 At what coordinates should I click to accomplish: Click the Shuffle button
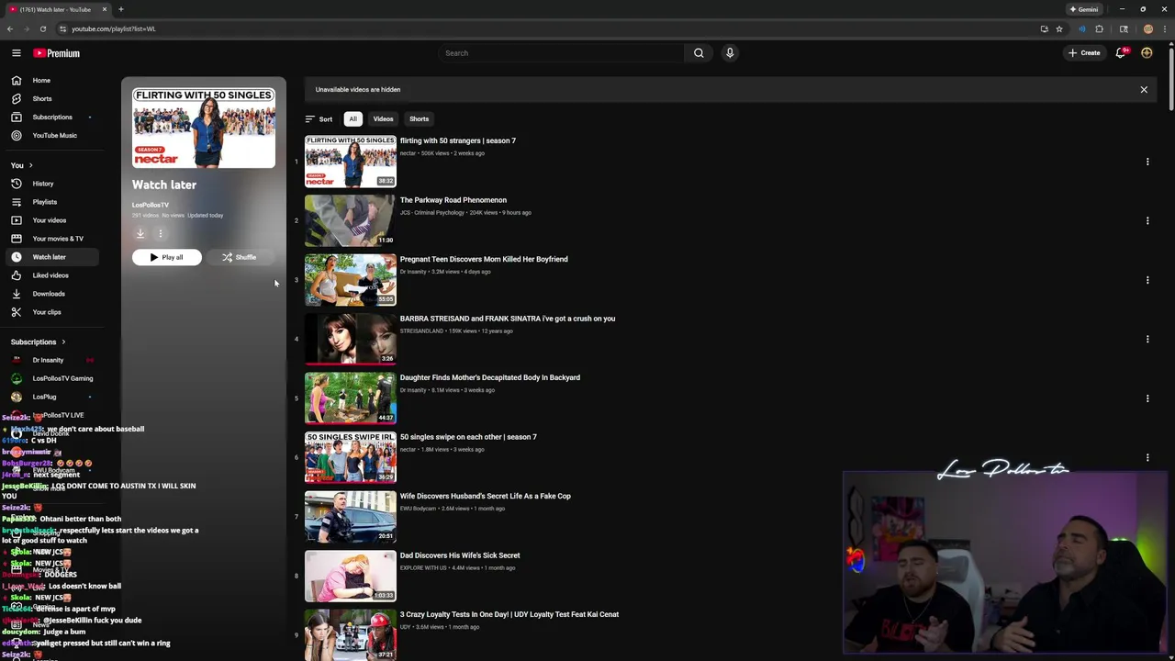pos(240,257)
